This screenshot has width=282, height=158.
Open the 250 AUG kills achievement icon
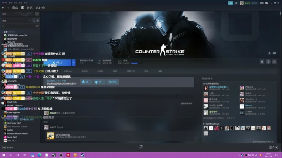tap(51, 136)
